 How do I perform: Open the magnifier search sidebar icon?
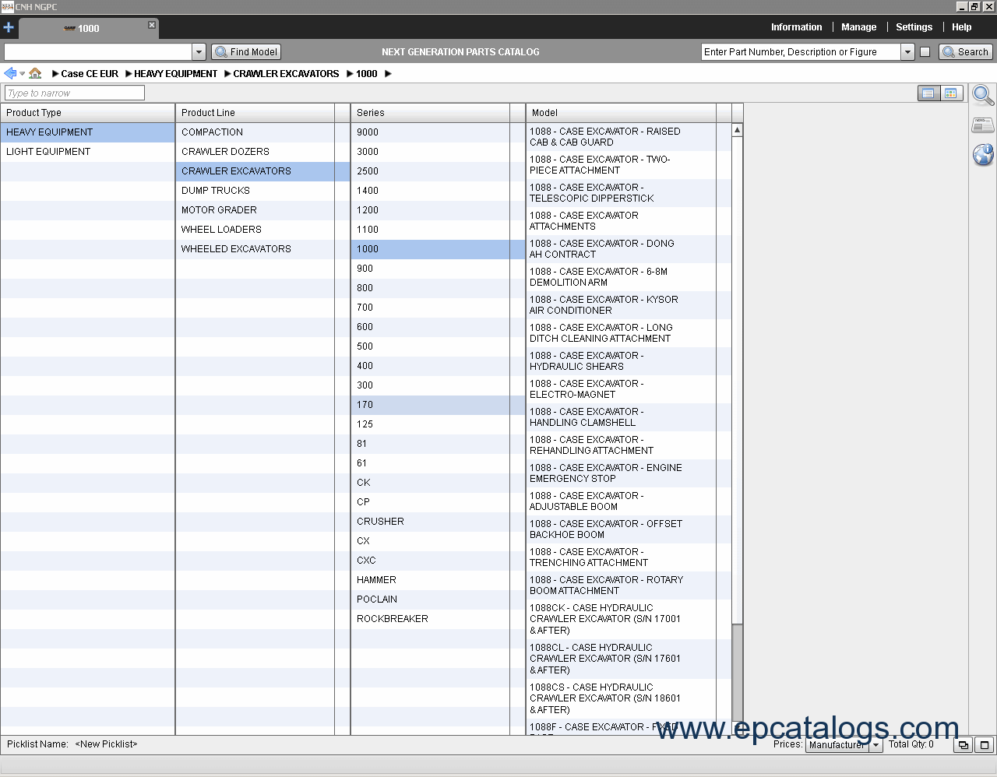click(x=983, y=95)
